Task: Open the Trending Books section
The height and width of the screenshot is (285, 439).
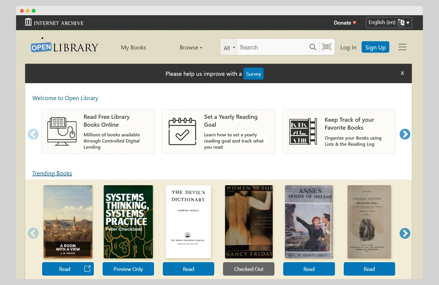Action: 52,173
